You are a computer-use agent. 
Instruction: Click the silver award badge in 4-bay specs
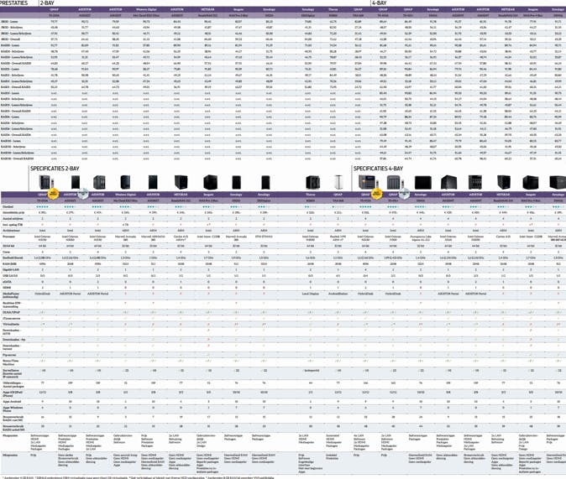404,194
